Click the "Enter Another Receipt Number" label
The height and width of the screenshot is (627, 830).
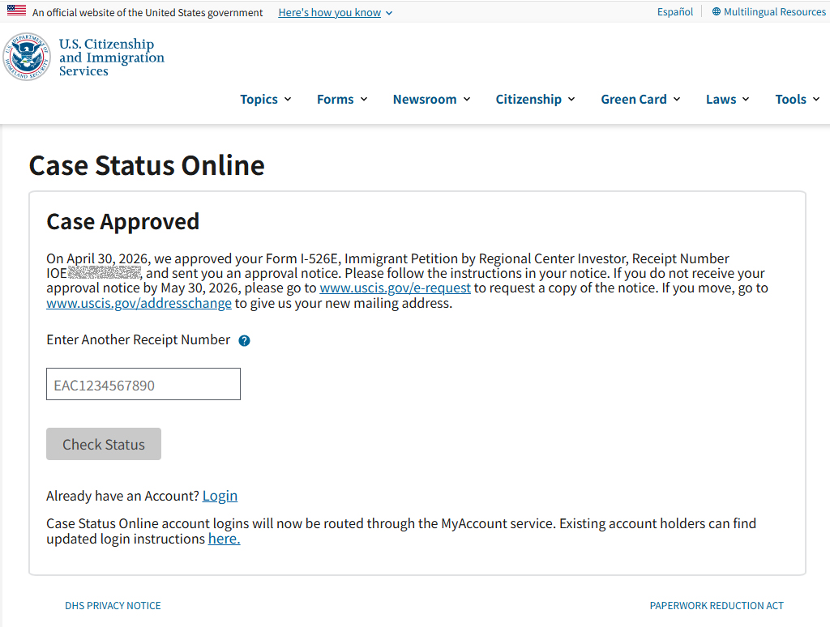click(x=138, y=339)
